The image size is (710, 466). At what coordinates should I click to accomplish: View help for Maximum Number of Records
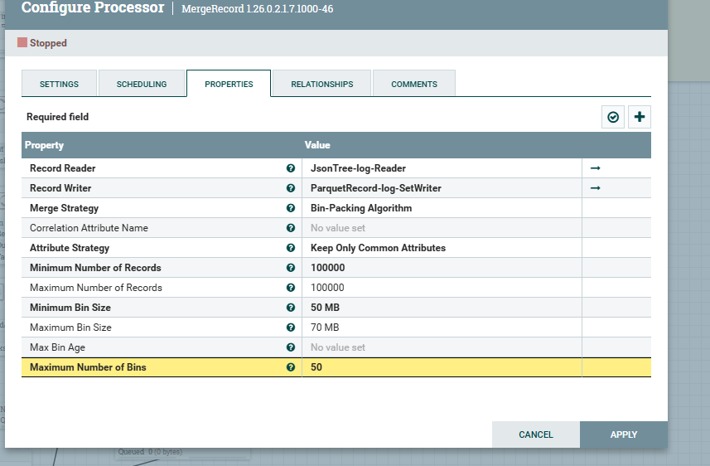[291, 288]
